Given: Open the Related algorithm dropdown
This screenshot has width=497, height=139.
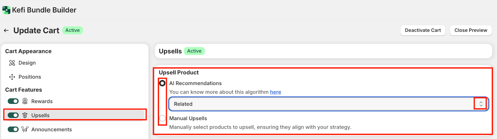Looking at the screenshot, I should 323,104.
